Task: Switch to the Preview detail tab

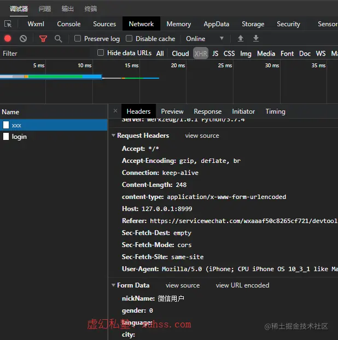Action: [x=172, y=111]
